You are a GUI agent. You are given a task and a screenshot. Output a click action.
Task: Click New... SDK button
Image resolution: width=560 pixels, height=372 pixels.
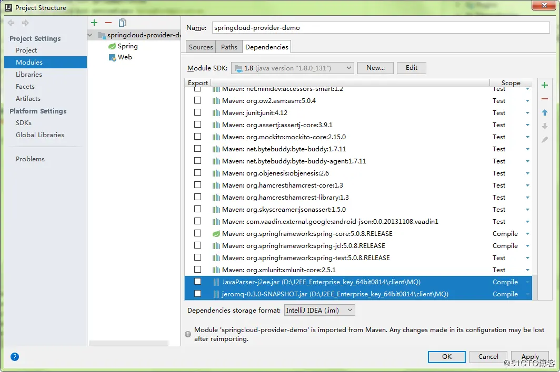[x=375, y=68]
